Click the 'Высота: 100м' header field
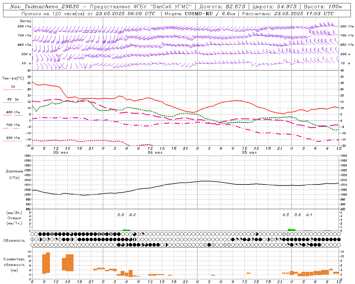 coord(323,7)
